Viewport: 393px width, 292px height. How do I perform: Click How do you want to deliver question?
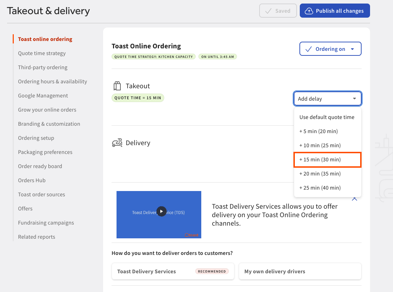172,253
